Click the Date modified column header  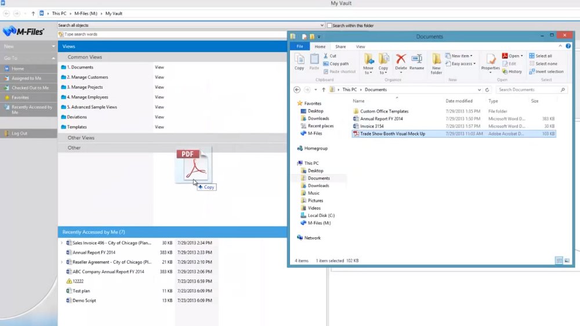pos(459,101)
